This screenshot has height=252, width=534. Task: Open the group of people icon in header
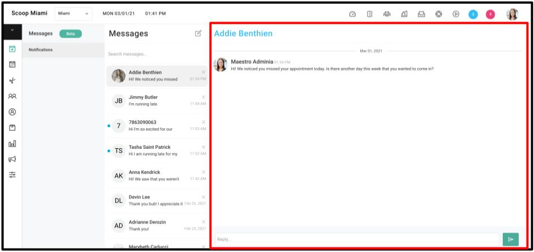tap(387, 14)
